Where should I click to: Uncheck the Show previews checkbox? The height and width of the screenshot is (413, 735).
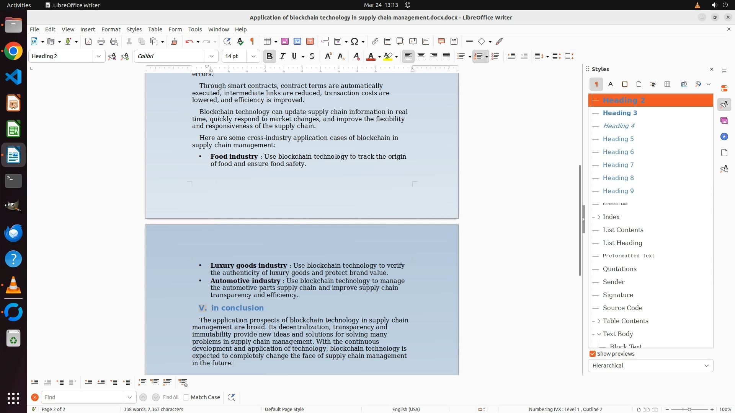pyautogui.click(x=593, y=354)
